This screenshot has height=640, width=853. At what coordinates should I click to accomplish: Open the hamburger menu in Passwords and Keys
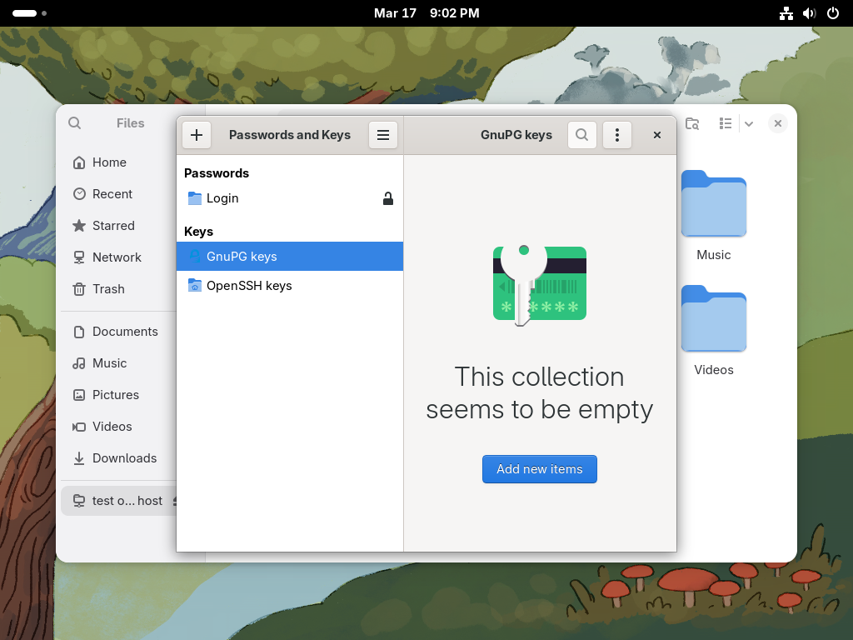point(383,135)
